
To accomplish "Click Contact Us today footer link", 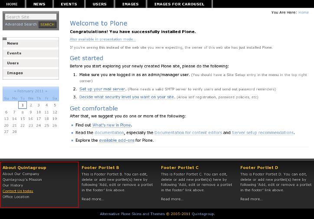I will [x=18, y=191].
